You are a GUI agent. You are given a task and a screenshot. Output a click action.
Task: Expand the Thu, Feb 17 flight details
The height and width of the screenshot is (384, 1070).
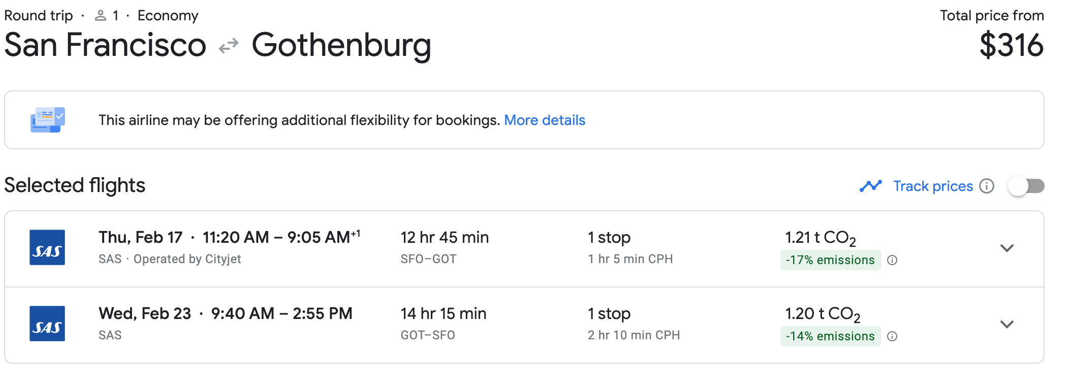click(x=1006, y=248)
